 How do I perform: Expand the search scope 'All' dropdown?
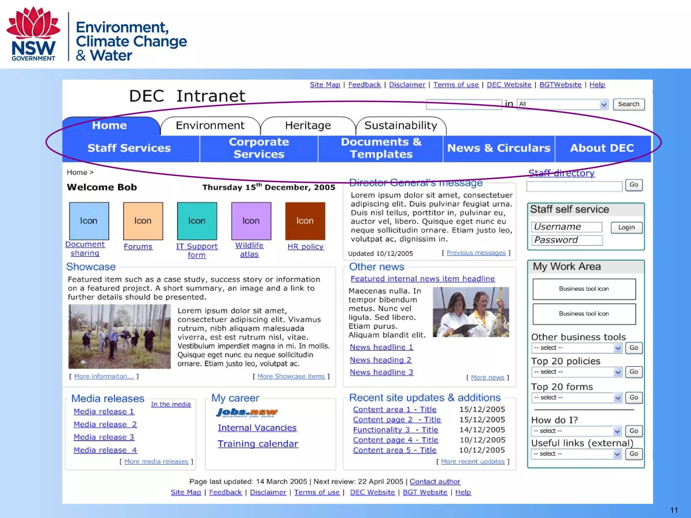(x=562, y=105)
